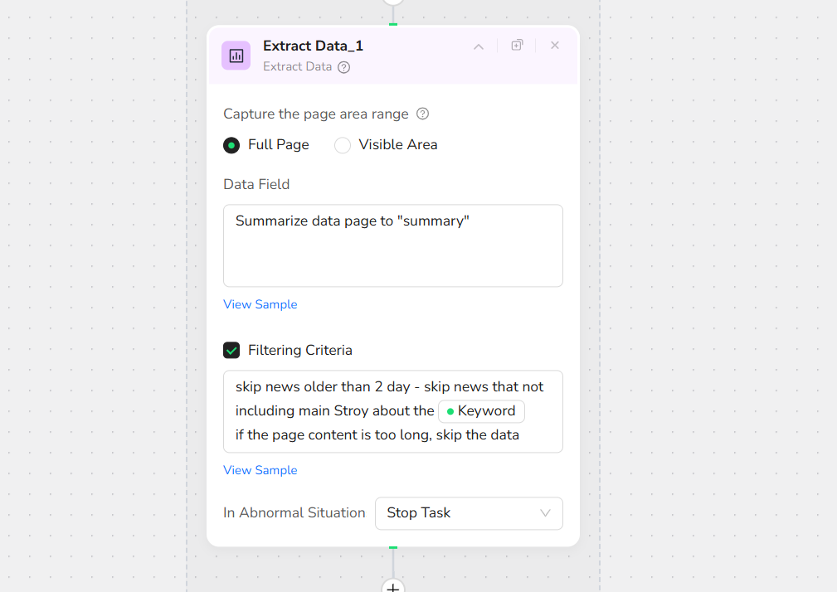Uncheck the Filtering Criteria checkbox

(231, 350)
